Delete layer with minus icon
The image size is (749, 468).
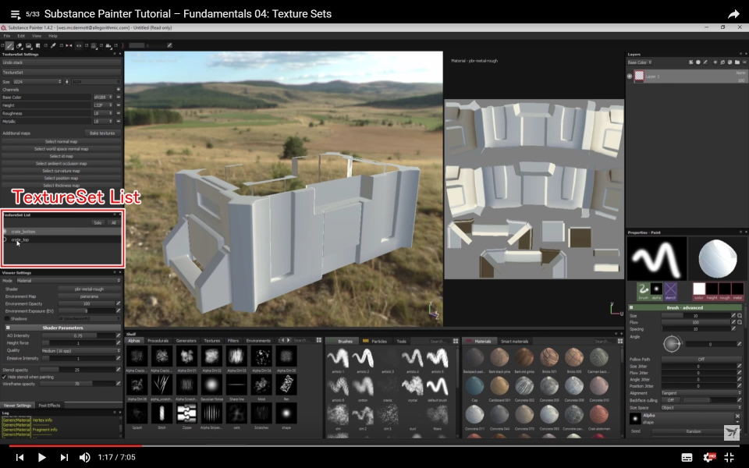[x=744, y=62]
